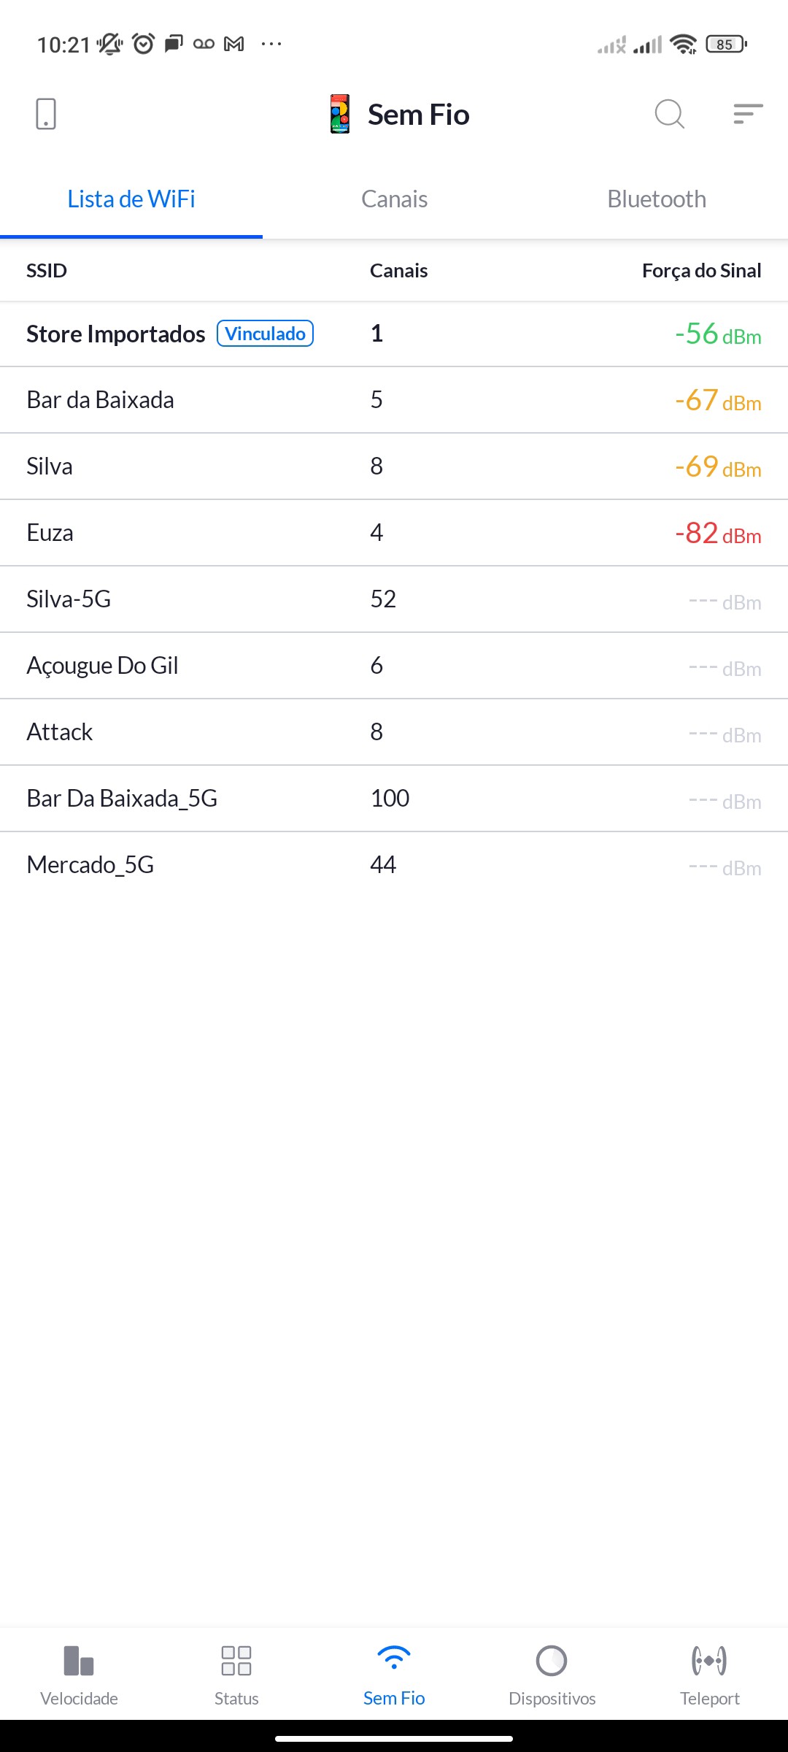788x1752 pixels.
Task: Open the Dispositivos circle icon
Action: click(x=552, y=1661)
